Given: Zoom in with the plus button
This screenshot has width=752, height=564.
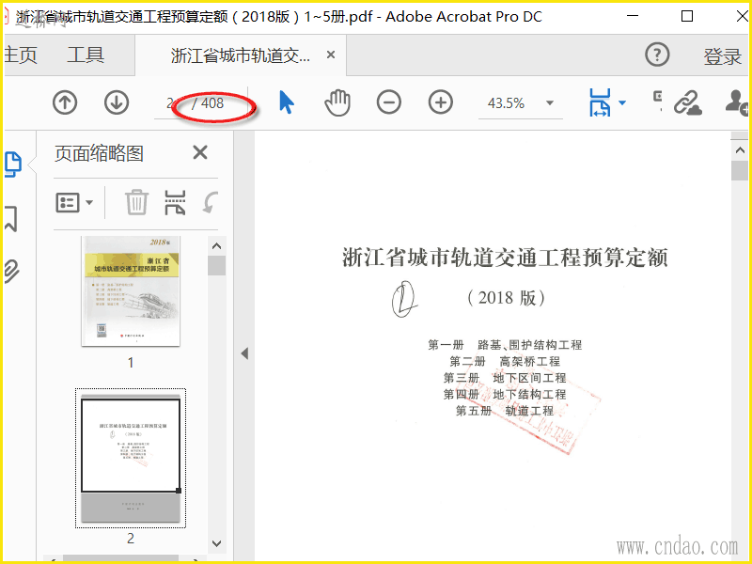Looking at the screenshot, I should tap(440, 102).
